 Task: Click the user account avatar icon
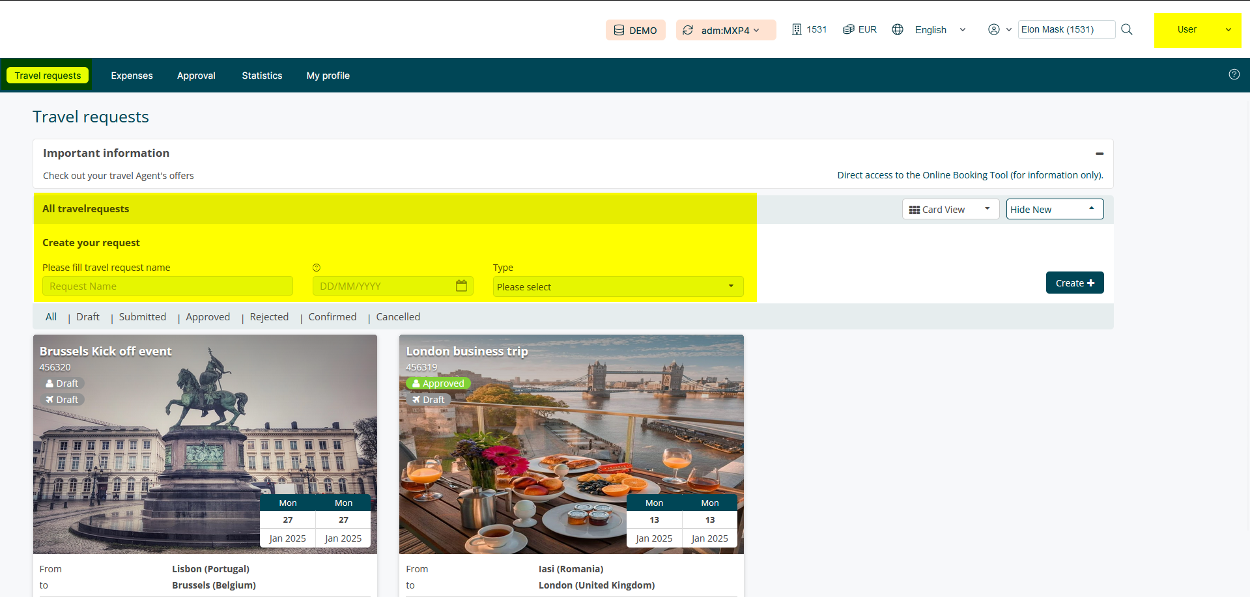(993, 29)
